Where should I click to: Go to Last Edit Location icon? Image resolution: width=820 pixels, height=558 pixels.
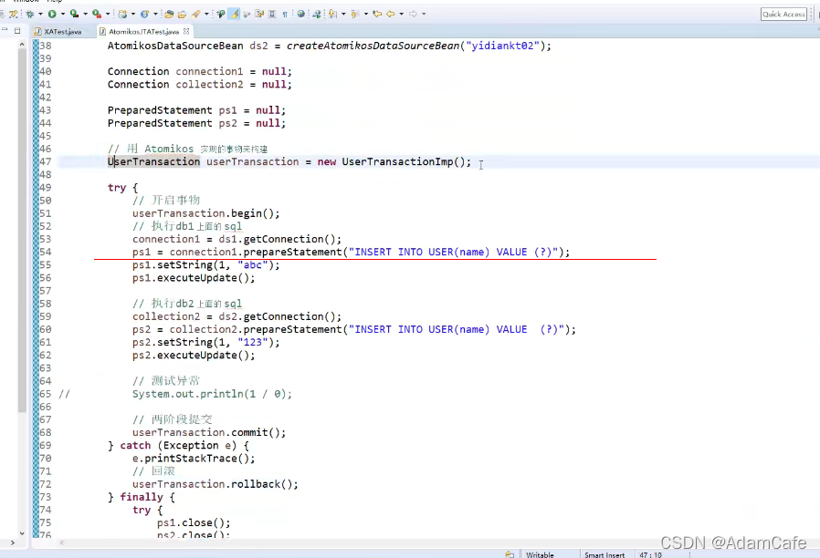pyautogui.click(x=377, y=14)
